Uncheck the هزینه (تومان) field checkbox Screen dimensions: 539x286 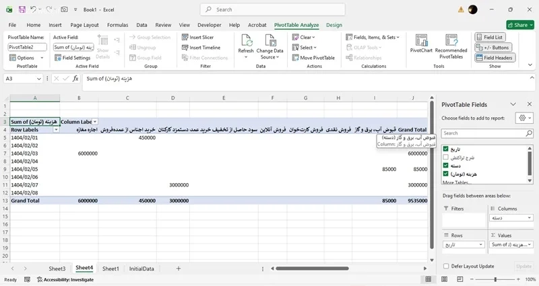pyautogui.click(x=446, y=174)
